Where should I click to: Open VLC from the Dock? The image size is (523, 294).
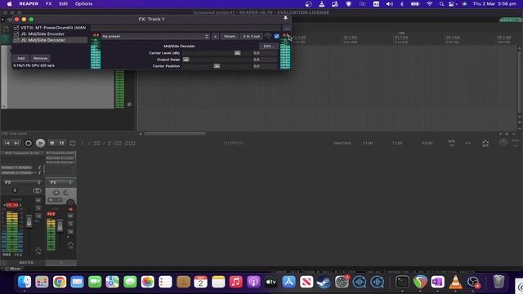tap(455, 282)
